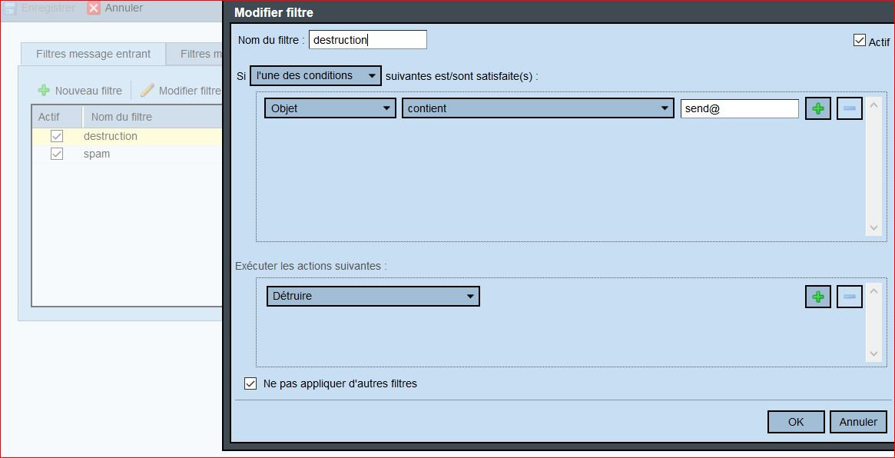This screenshot has height=458, width=895.
Task: Open the Détruire action dropdown
Action: [373, 296]
